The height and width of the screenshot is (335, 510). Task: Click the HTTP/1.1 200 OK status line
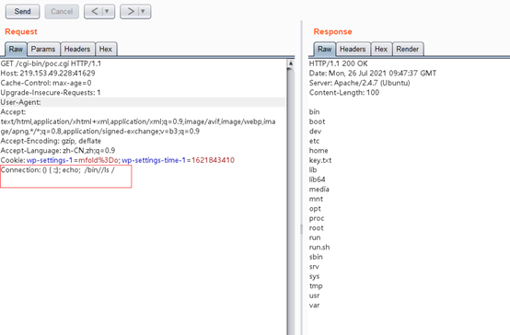pyautogui.click(x=338, y=64)
